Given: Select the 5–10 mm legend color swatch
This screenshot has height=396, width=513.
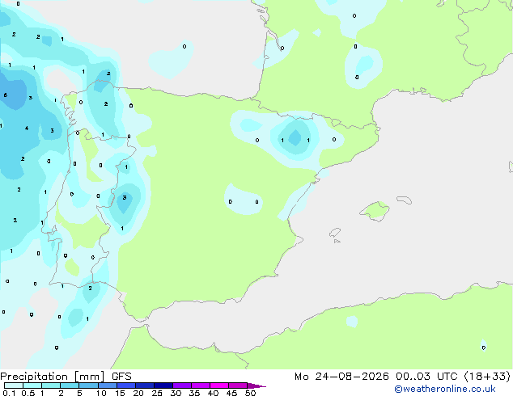Looking at the screenshot, I should (x=88, y=385).
